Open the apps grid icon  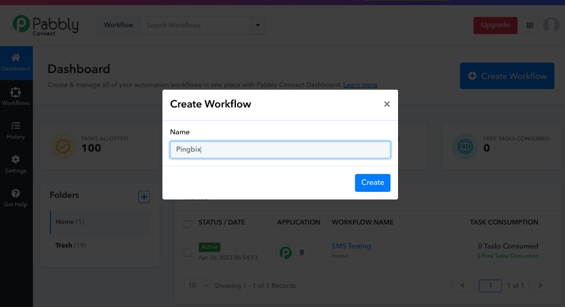tap(530, 25)
